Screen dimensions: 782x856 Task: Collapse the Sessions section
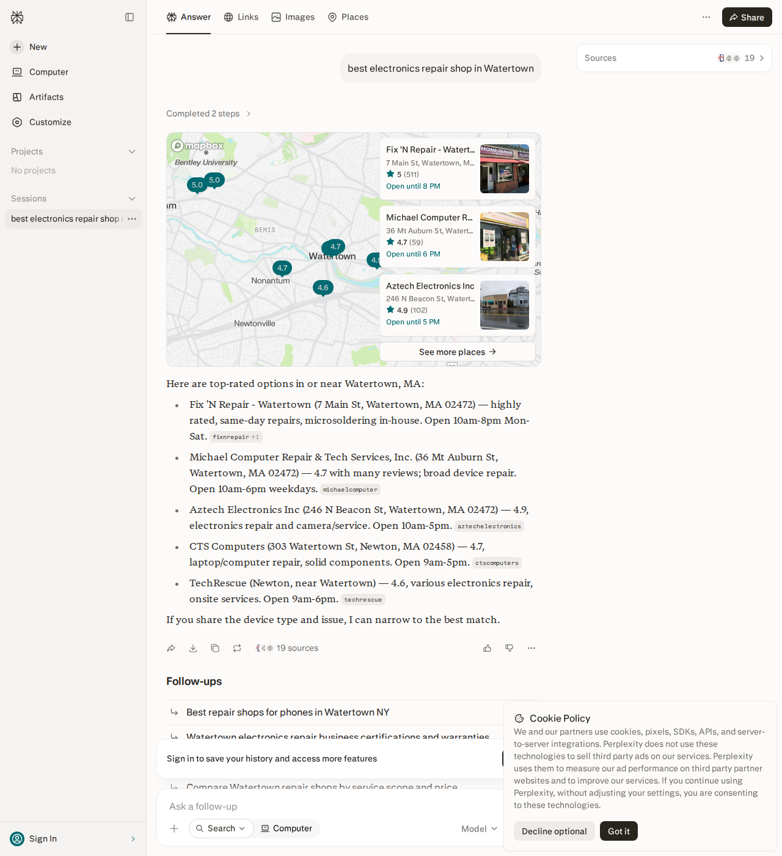[x=132, y=199]
